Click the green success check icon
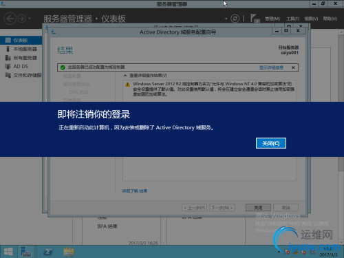The image size is (344, 258). (x=63, y=67)
